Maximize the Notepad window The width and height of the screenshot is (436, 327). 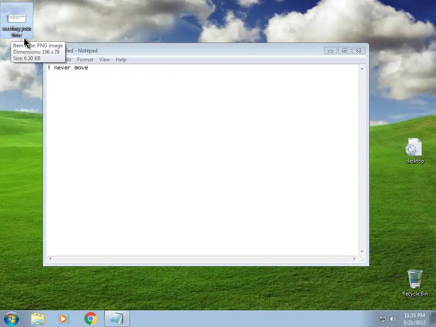point(344,51)
